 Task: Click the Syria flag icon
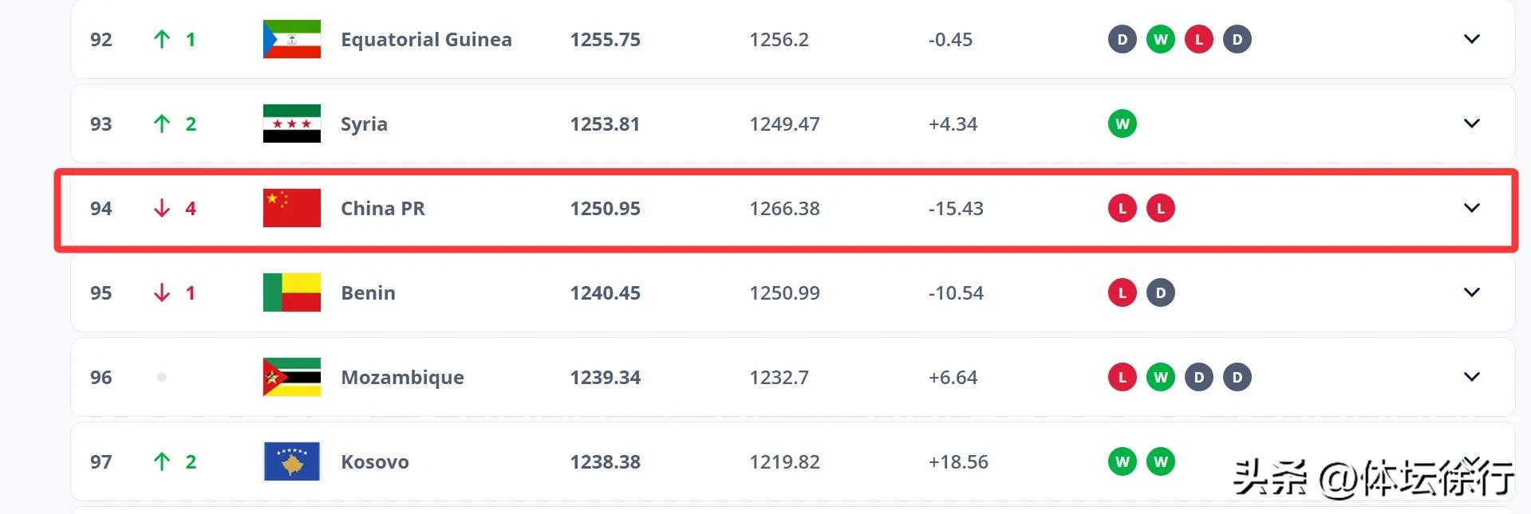point(292,124)
